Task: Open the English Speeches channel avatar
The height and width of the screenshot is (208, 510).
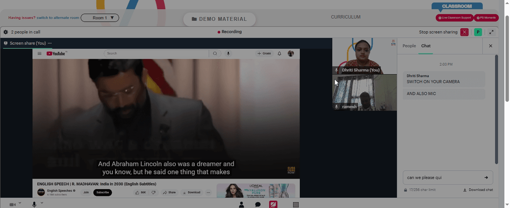Action: 41,192
